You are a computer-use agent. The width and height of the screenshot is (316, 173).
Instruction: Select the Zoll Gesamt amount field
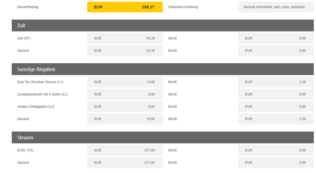point(125,51)
